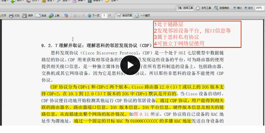The image size is (265, 133).
Task: Open the 签名 pen signature dropdown
Action: tap(63, 1)
